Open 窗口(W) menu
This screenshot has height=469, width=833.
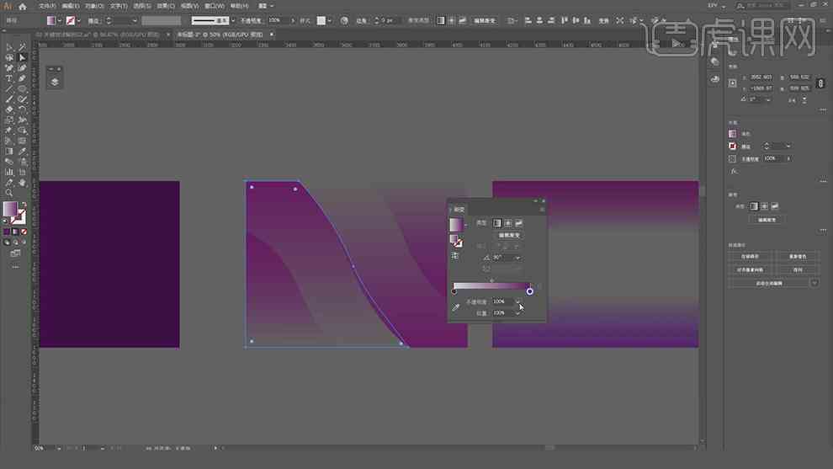215,6
